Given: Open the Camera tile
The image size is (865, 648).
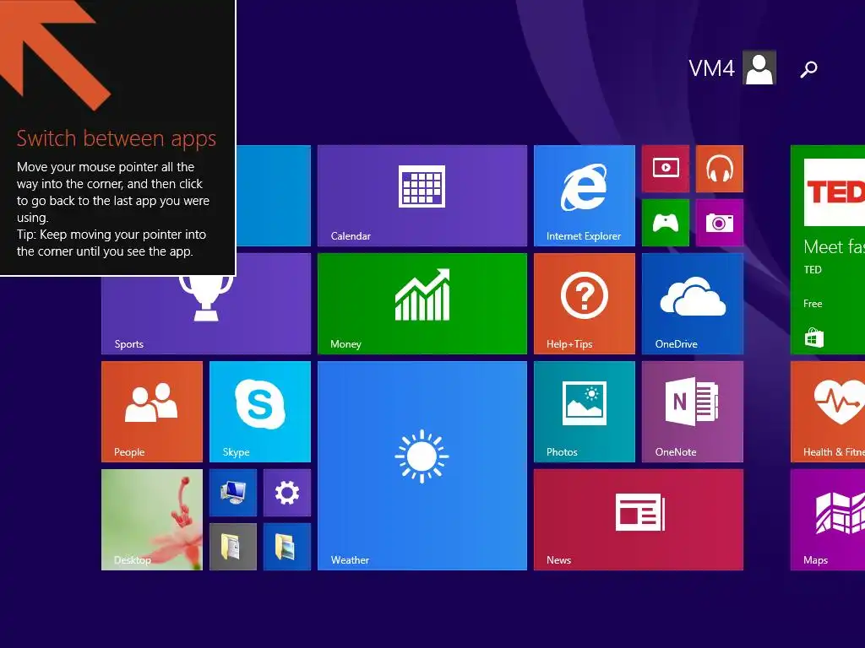Looking at the screenshot, I should 720,223.
